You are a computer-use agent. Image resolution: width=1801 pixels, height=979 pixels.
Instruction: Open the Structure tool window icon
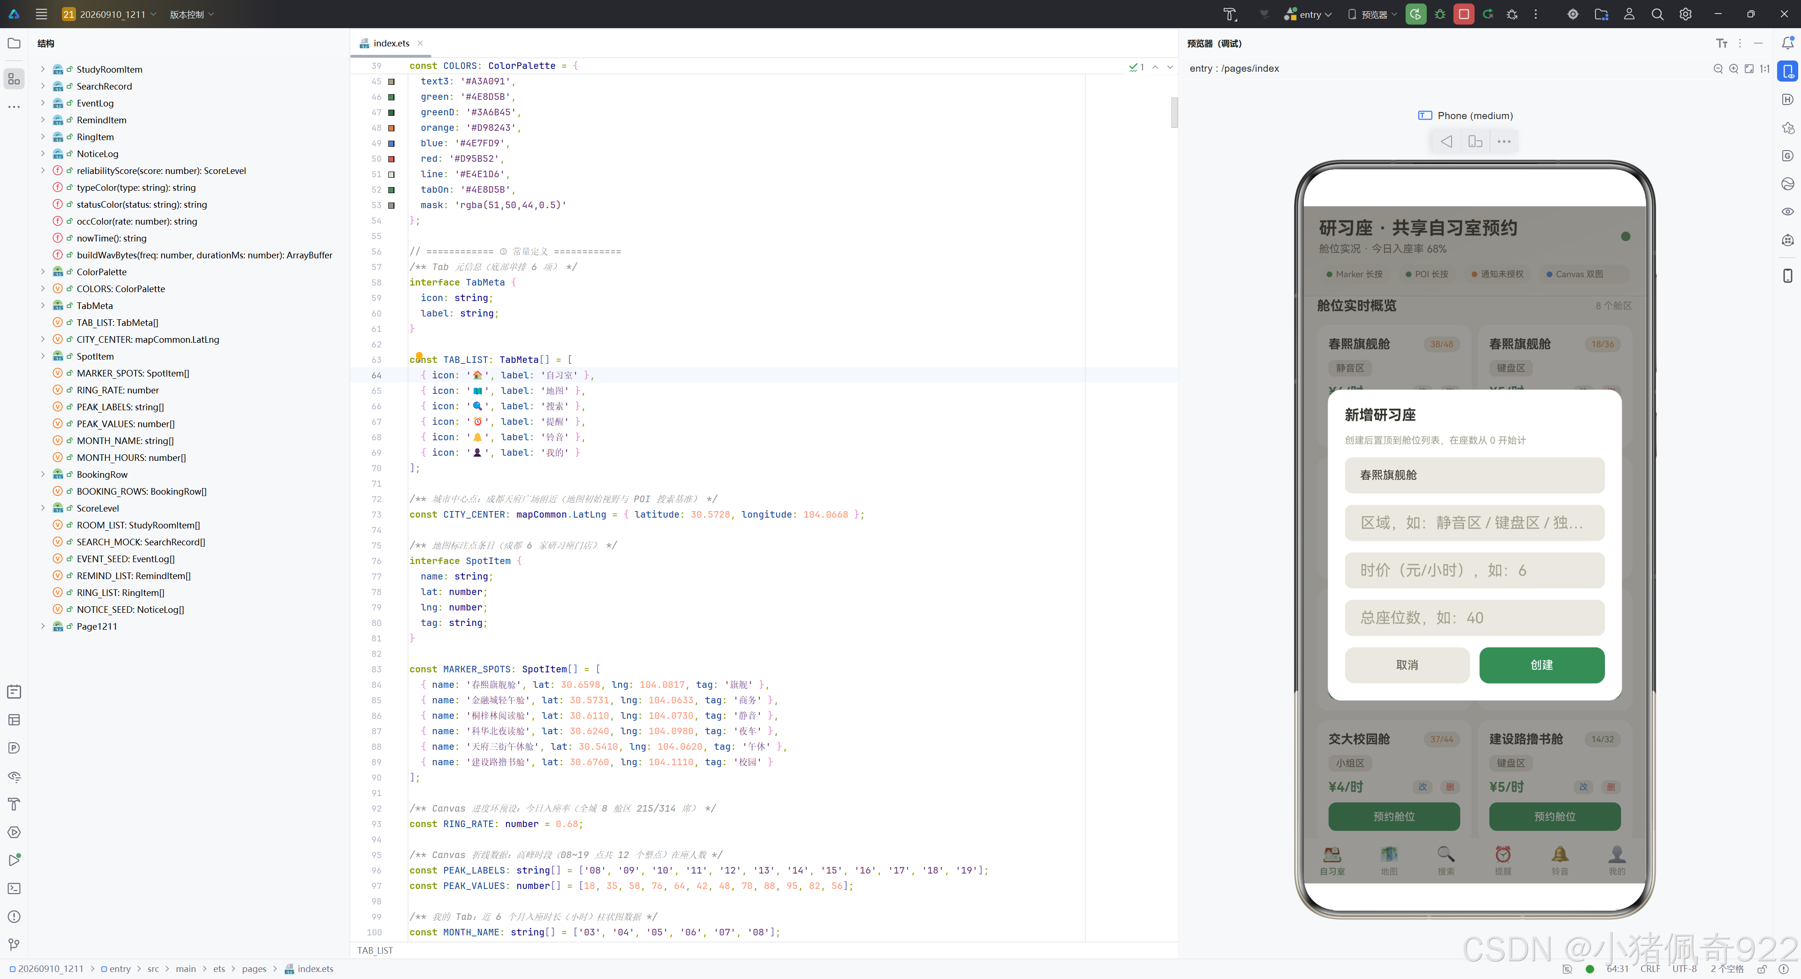coord(14,79)
